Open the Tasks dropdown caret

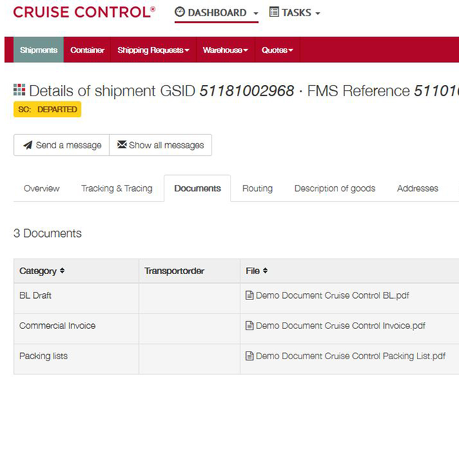[318, 13]
